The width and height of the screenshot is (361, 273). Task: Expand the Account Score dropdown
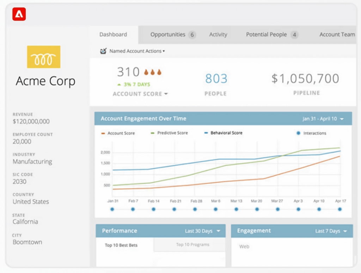click(140, 94)
